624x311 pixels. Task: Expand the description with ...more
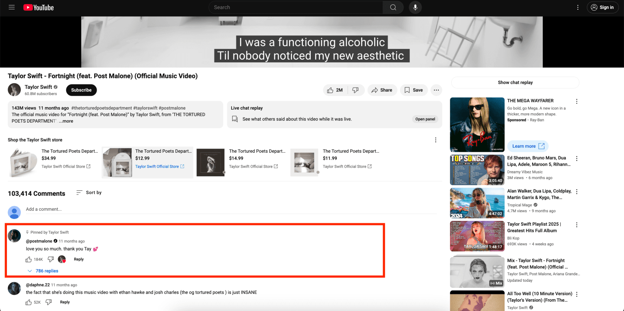click(x=66, y=121)
